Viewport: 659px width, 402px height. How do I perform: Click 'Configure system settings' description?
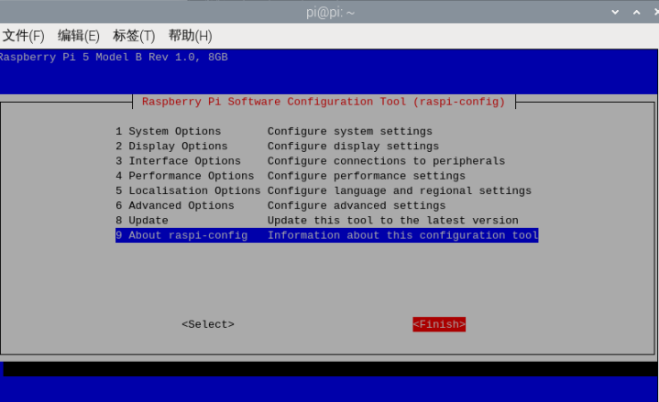tap(350, 132)
